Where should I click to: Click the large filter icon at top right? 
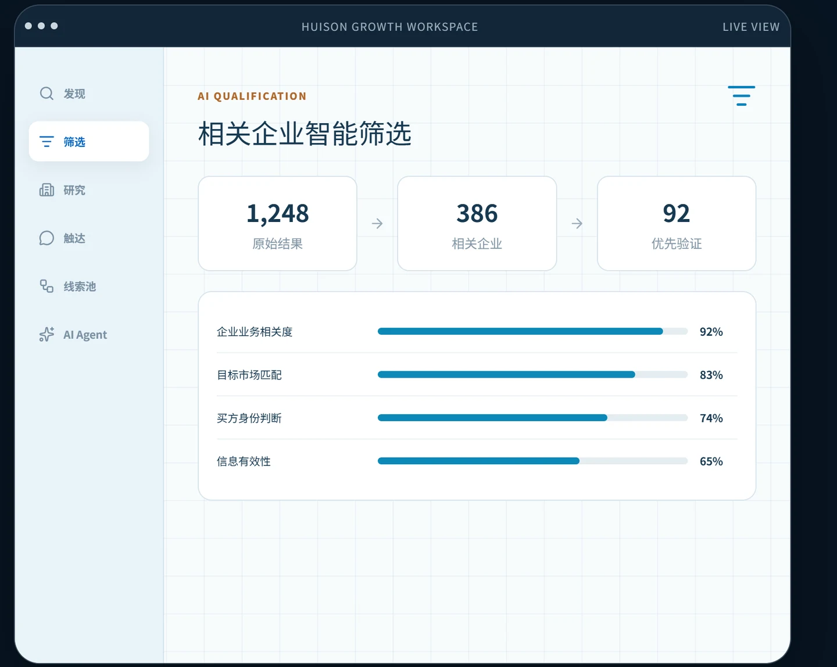pos(742,96)
